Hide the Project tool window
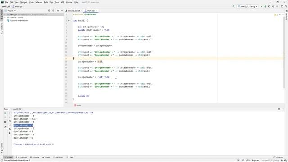Image resolution: width=288 pixels, height=162 pixels. (62, 11)
